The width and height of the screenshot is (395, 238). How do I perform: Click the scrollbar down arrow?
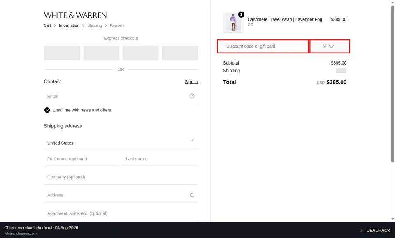(x=393, y=219)
